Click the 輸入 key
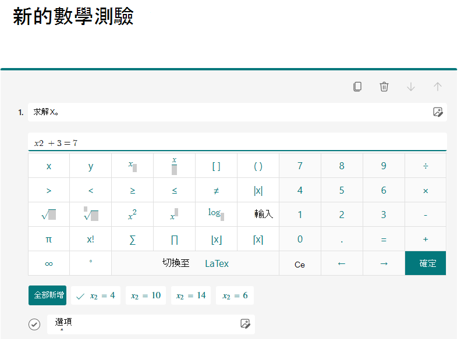Viewport: 468px width, 339px height. coord(258,215)
